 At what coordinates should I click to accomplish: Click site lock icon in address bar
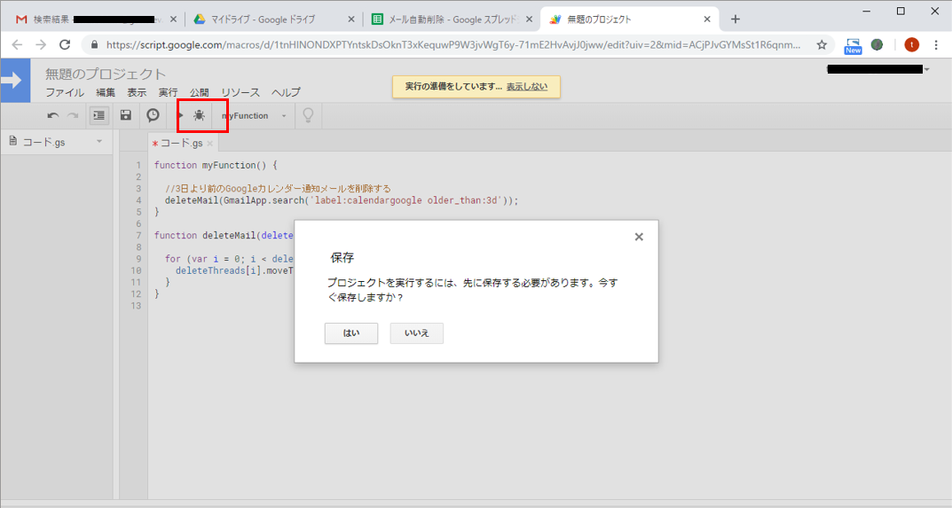click(x=94, y=44)
